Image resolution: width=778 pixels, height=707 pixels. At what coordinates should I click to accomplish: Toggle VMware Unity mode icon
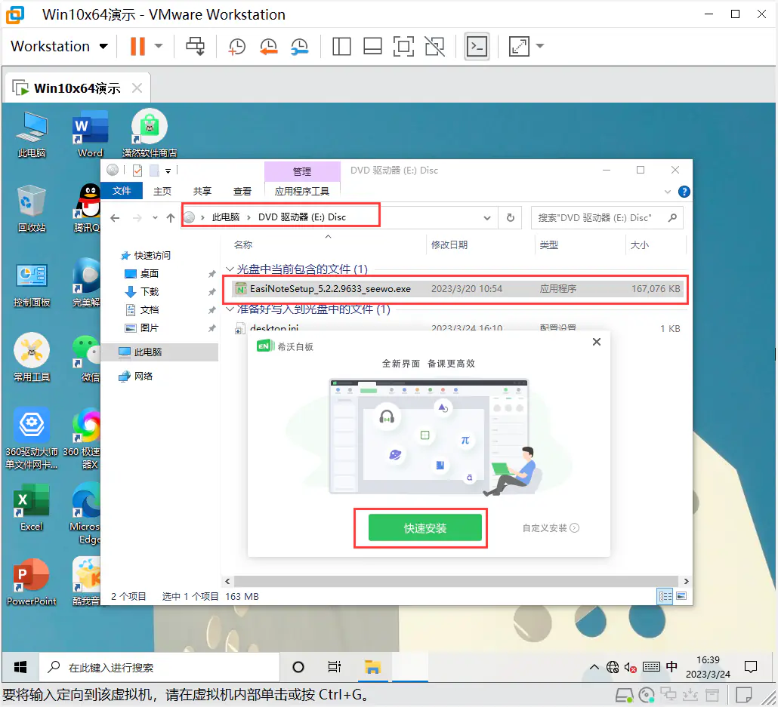click(434, 47)
